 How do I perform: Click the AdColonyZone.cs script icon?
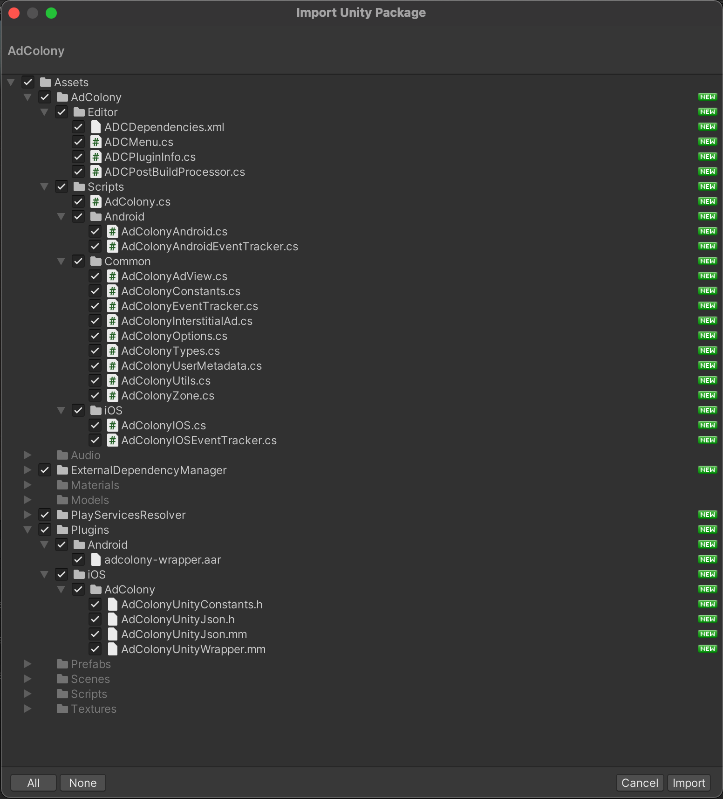[x=113, y=395]
